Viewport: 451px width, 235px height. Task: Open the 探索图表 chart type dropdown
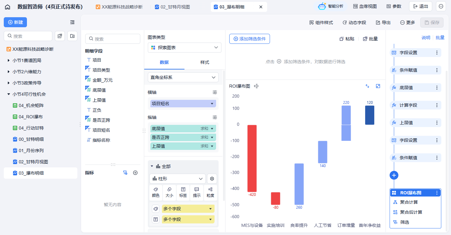[x=184, y=48]
